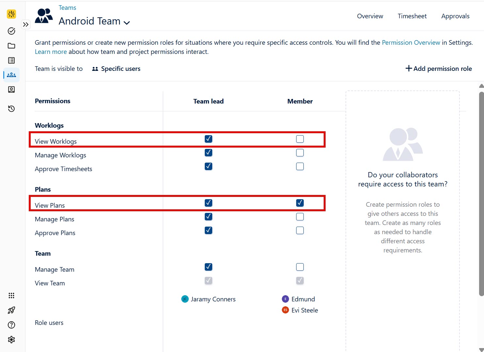Select the highlighted Teams icon in sidebar
The image size is (484, 352).
(11, 75)
